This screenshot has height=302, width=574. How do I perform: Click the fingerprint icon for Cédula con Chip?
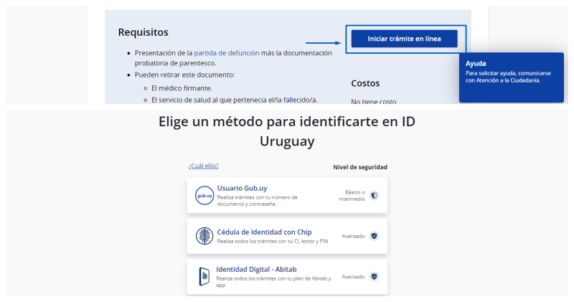pyautogui.click(x=204, y=236)
